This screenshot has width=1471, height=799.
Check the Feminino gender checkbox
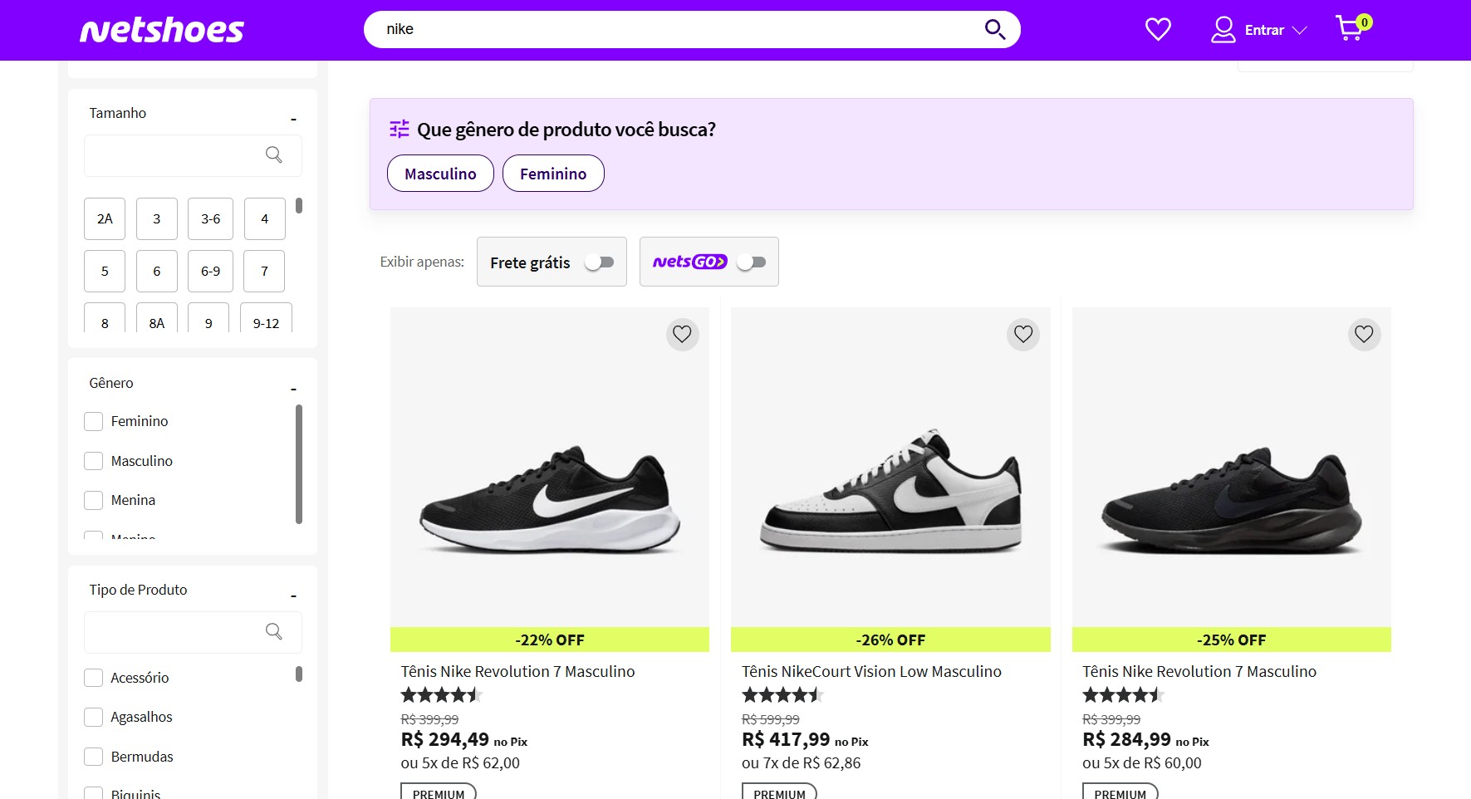tap(94, 422)
